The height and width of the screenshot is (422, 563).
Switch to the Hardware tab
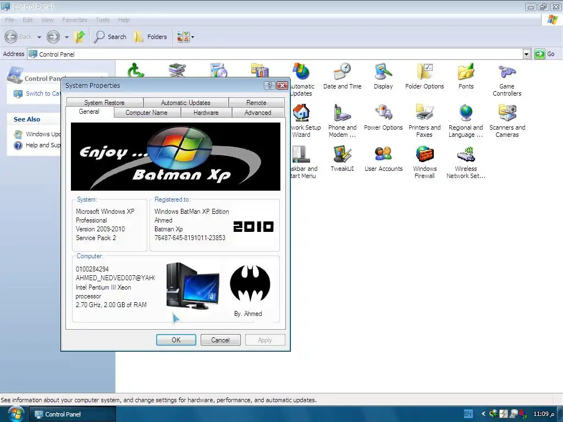206,112
